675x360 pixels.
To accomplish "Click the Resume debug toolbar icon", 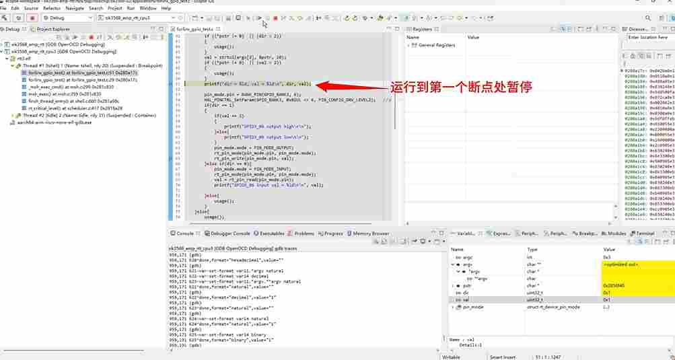I will coord(259,18).
